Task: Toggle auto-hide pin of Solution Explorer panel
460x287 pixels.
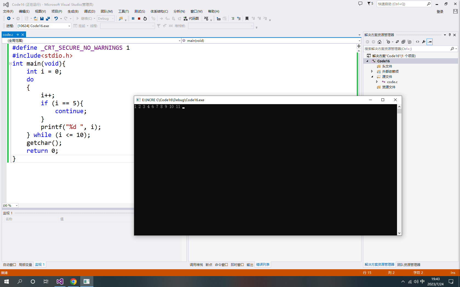Action: click(x=450, y=35)
